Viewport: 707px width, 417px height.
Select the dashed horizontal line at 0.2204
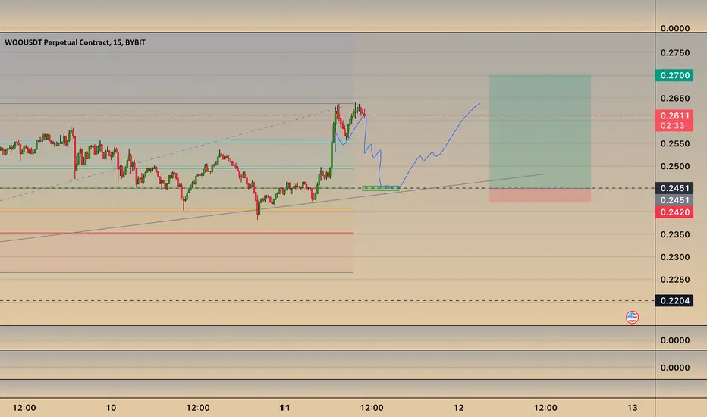point(328,301)
